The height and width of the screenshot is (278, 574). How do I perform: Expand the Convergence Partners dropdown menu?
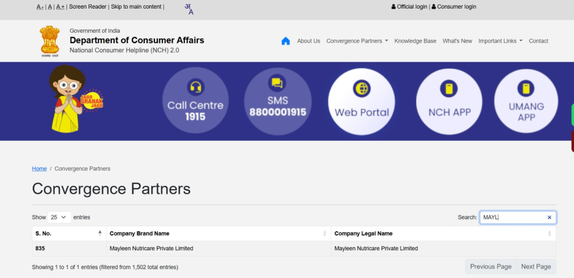[357, 41]
